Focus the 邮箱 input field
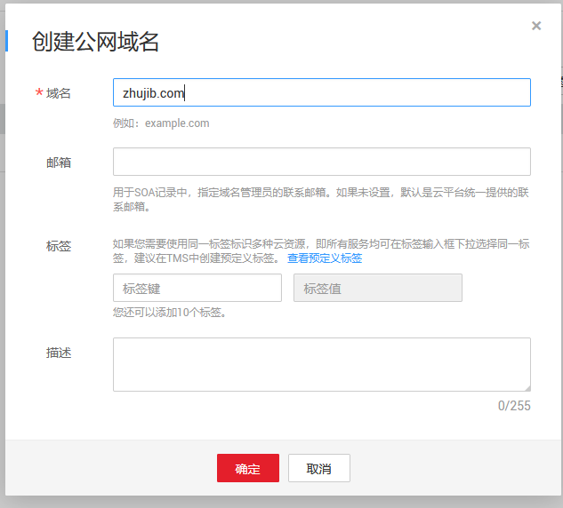The image size is (563, 508). tap(321, 162)
